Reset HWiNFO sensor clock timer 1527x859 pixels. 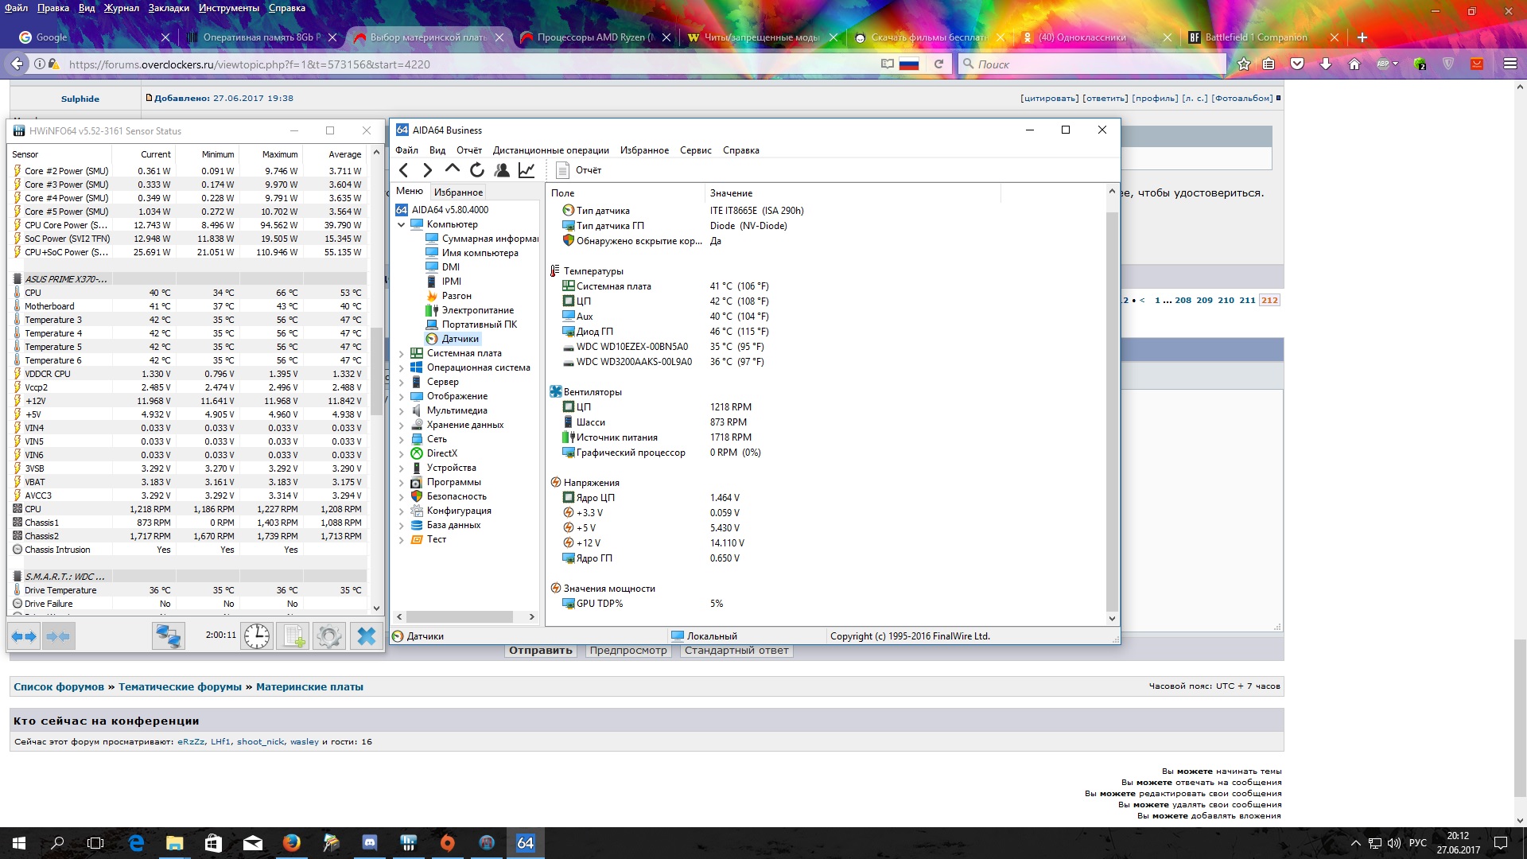(x=256, y=636)
